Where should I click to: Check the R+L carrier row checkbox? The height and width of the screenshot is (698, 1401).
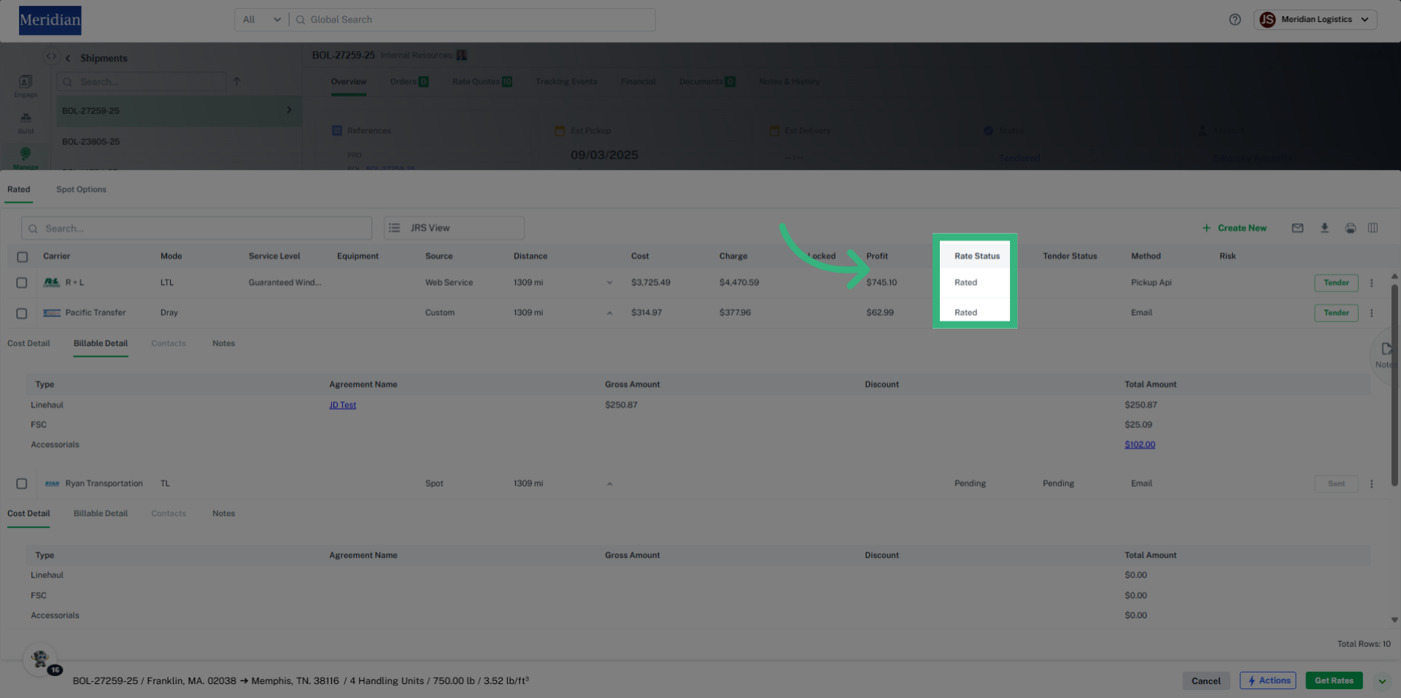pyautogui.click(x=22, y=283)
